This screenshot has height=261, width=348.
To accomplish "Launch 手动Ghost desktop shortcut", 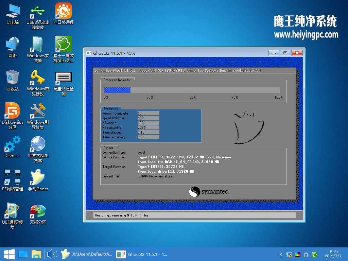I will (38, 180).
